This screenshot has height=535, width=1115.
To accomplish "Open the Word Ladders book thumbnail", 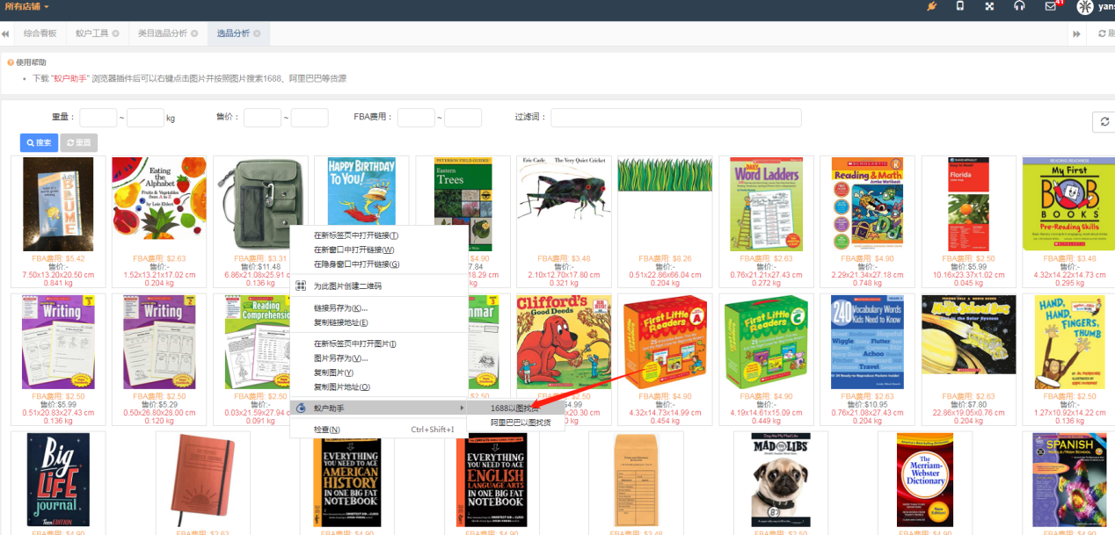I will (x=766, y=204).
